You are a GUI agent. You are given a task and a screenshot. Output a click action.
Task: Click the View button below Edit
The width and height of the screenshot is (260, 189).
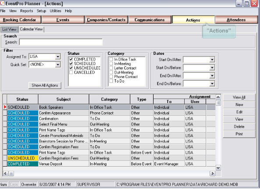(239, 119)
